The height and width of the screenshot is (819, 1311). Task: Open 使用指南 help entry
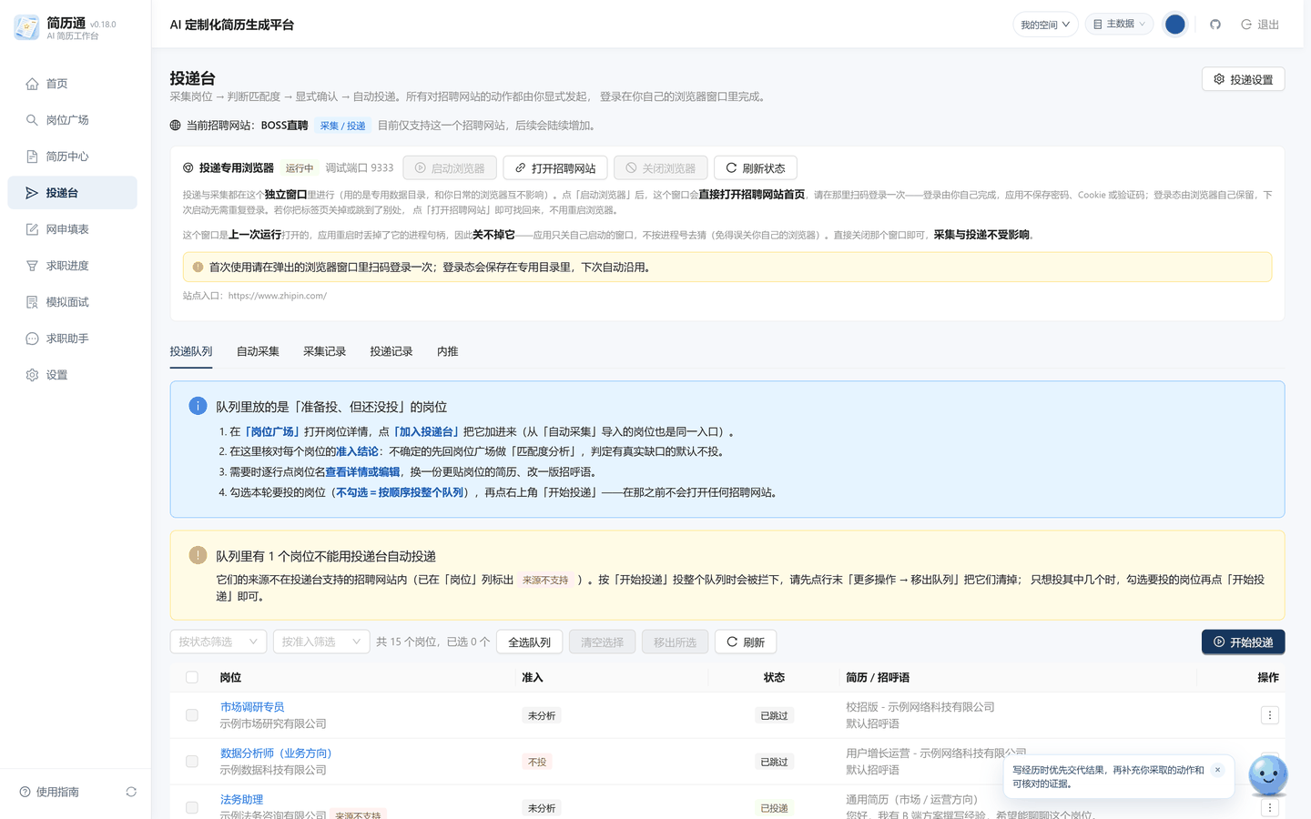(x=49, y=792)
